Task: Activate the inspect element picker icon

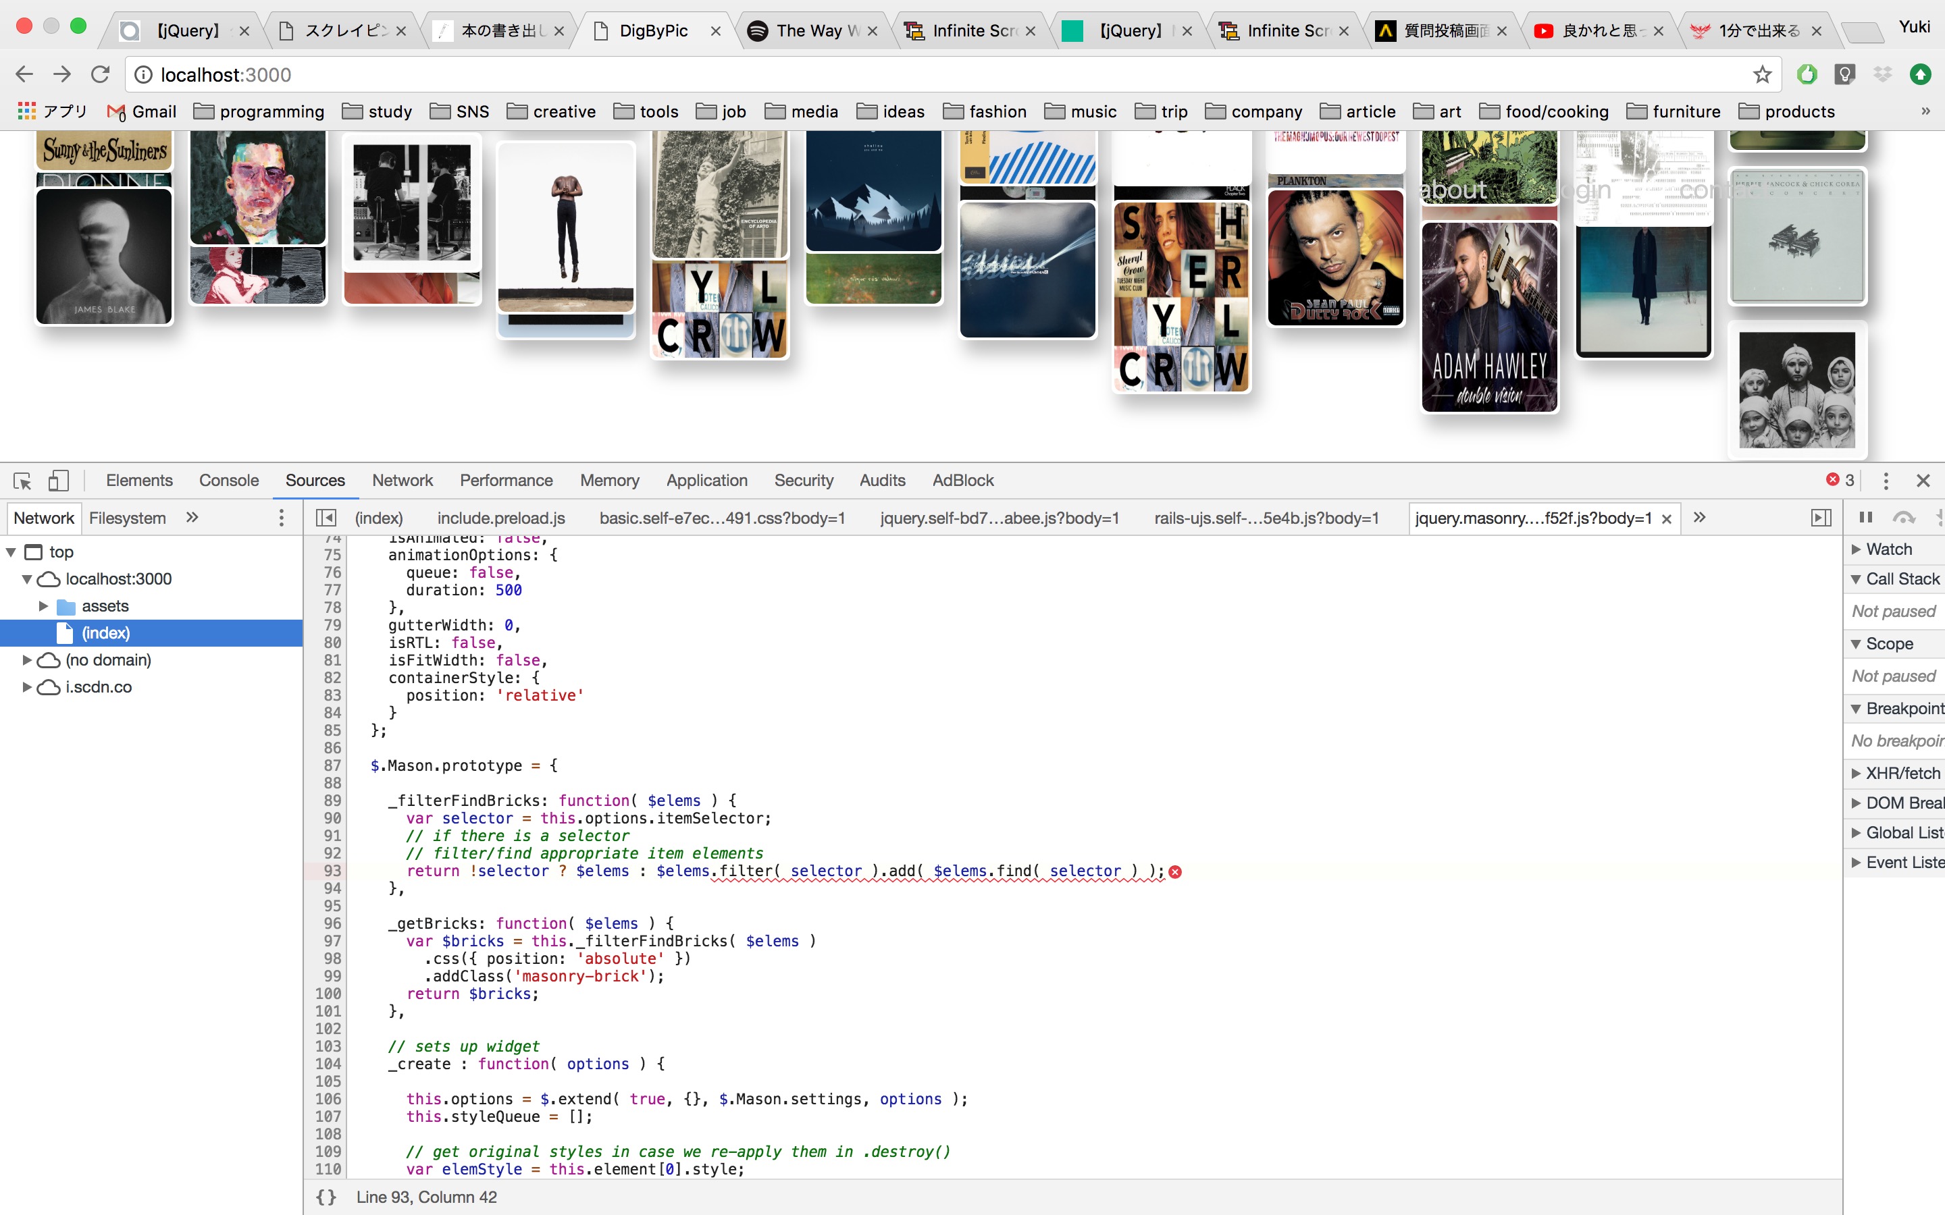Action: [x=22, y=481]
